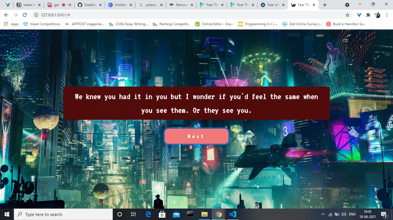Open the travel Competitions bookmark

[42, 24]
